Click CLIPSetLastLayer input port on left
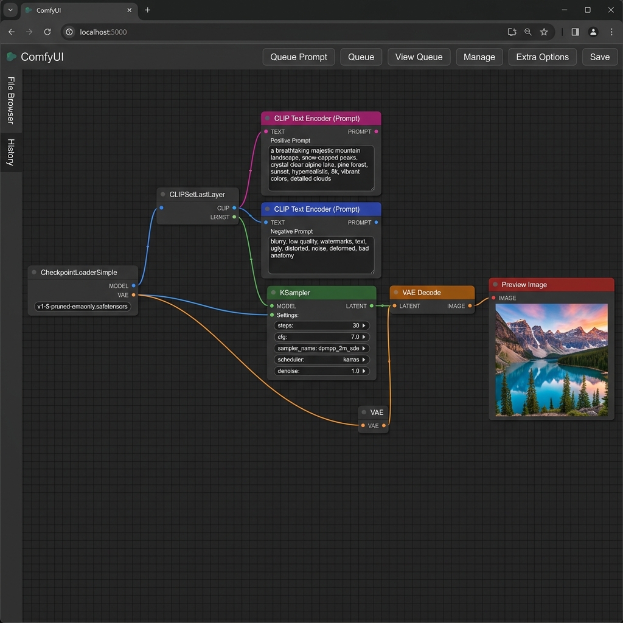This screenshot has width=623, height=623. pyautogui.click(x=161, y=208)
